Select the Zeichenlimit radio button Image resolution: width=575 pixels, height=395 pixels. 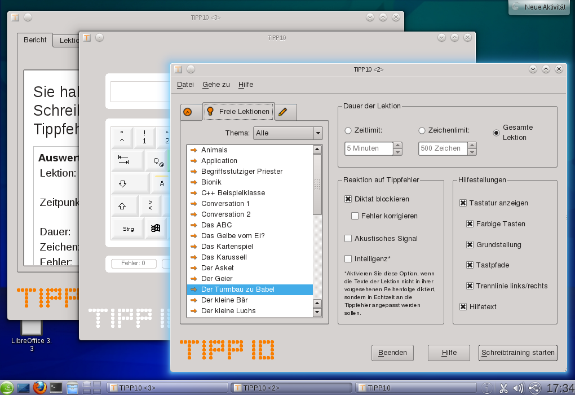pos(422,130)
